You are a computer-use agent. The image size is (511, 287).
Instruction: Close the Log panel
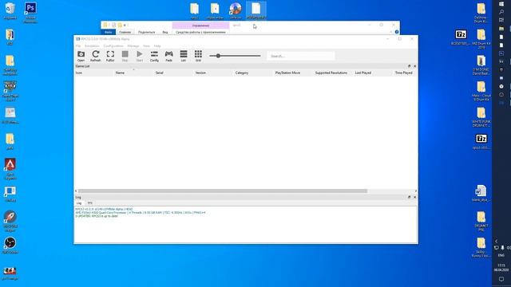click(414, 197)
